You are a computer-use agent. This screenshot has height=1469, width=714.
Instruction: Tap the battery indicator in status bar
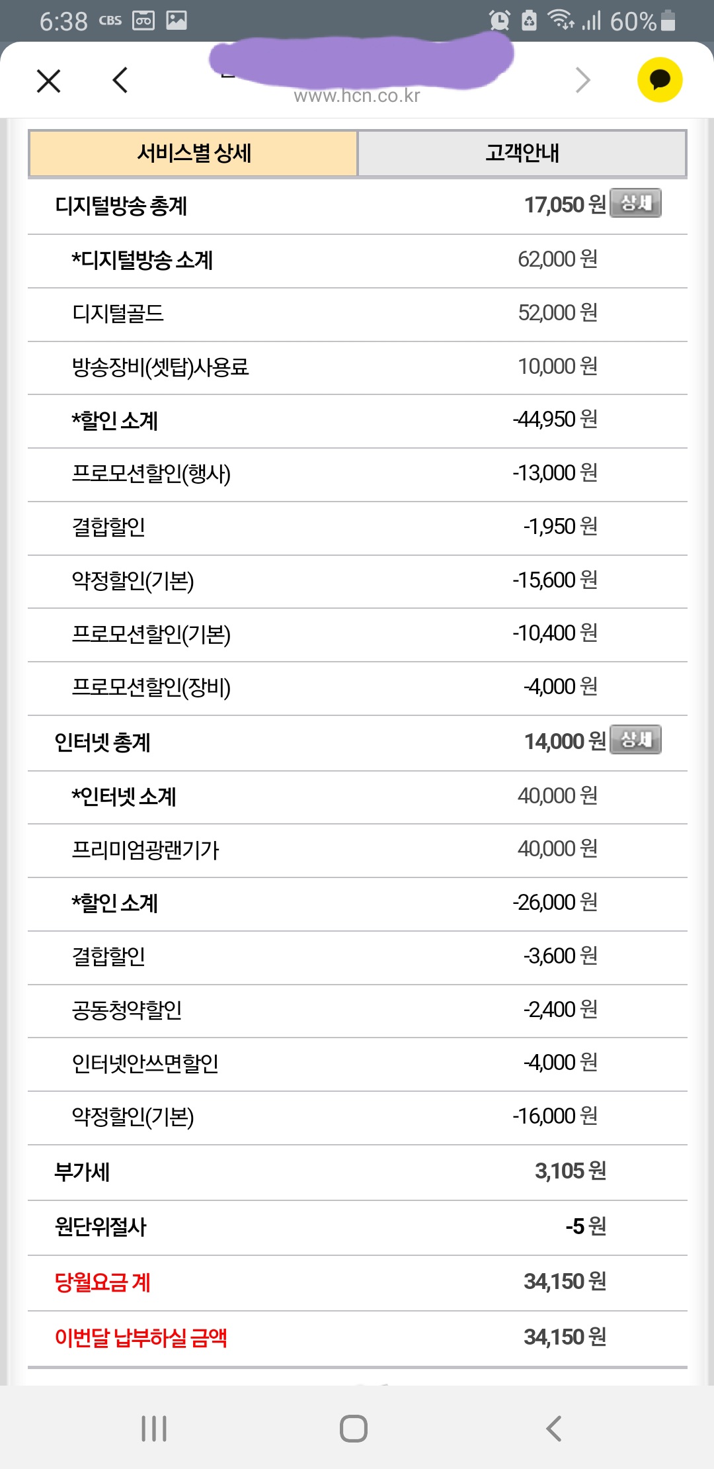pyautogui.click(x=668, y=21)
